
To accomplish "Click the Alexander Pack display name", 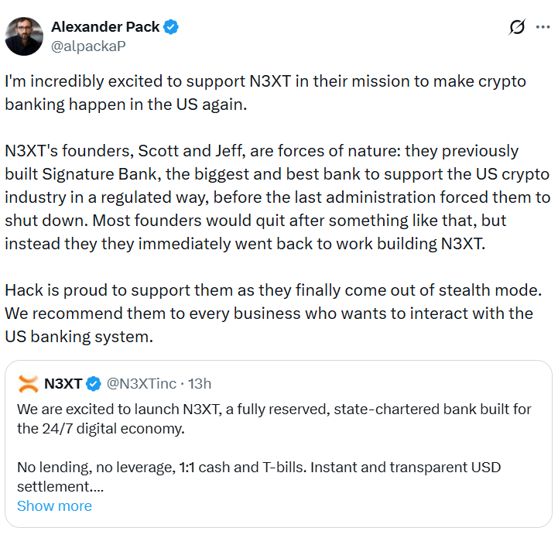I will (x=104, y=27).
